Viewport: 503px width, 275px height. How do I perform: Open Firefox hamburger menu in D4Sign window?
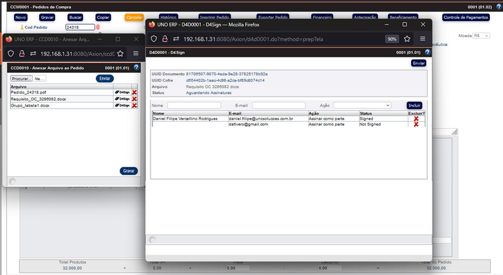tap(422, 39)
